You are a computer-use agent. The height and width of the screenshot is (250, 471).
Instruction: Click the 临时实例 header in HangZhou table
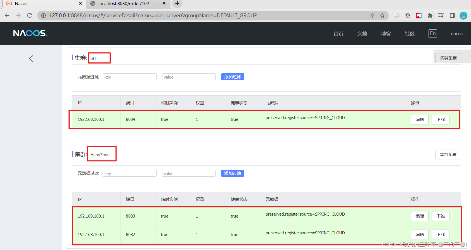pos(169,199)
